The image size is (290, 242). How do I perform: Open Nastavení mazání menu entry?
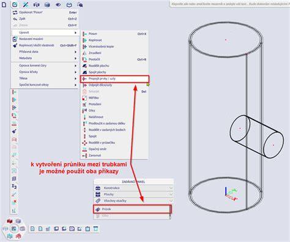[x=45, y=39]
